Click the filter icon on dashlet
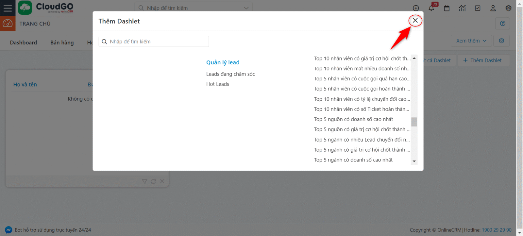The image size is (523, 236). pos(144,181)
